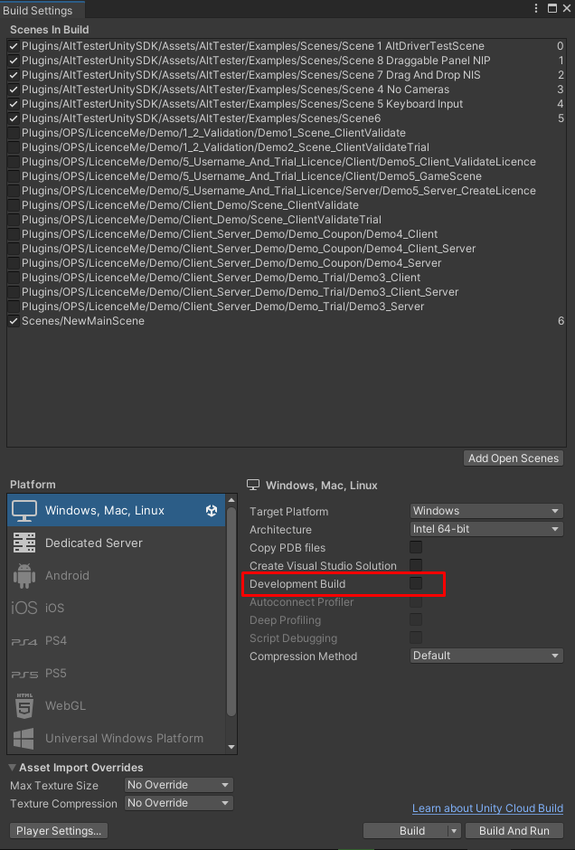Select the iOS platform icon
The image size is (575, 850).
24,607
